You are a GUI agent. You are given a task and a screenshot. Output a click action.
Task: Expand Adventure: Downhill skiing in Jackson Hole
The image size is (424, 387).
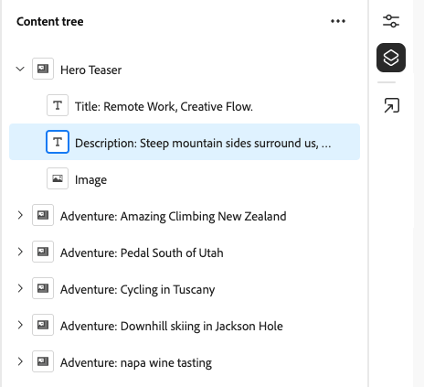pyautogui.click(x=20, y=325)
